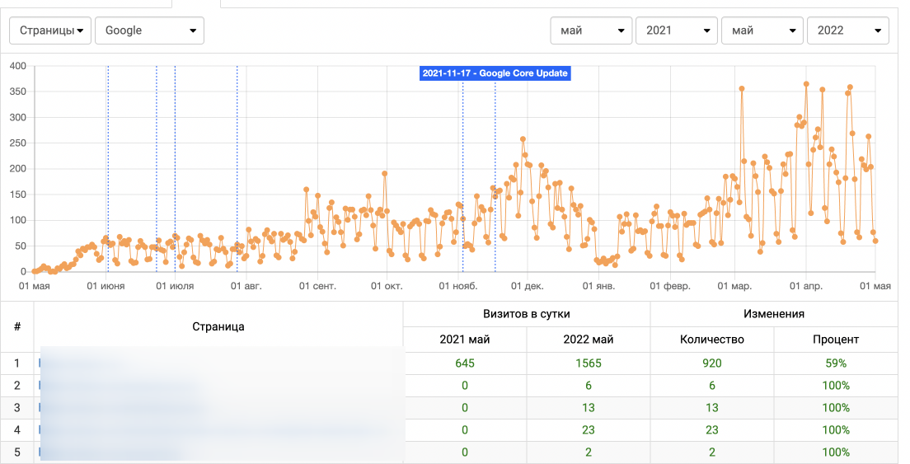Click the Google Core Update annotation label
The image size is (910, 464).
click(x=495, y=73)
